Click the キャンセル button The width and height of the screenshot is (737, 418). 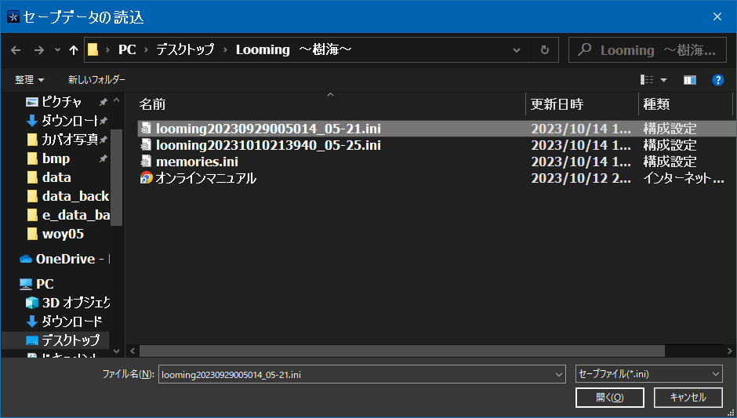point(688,398)
